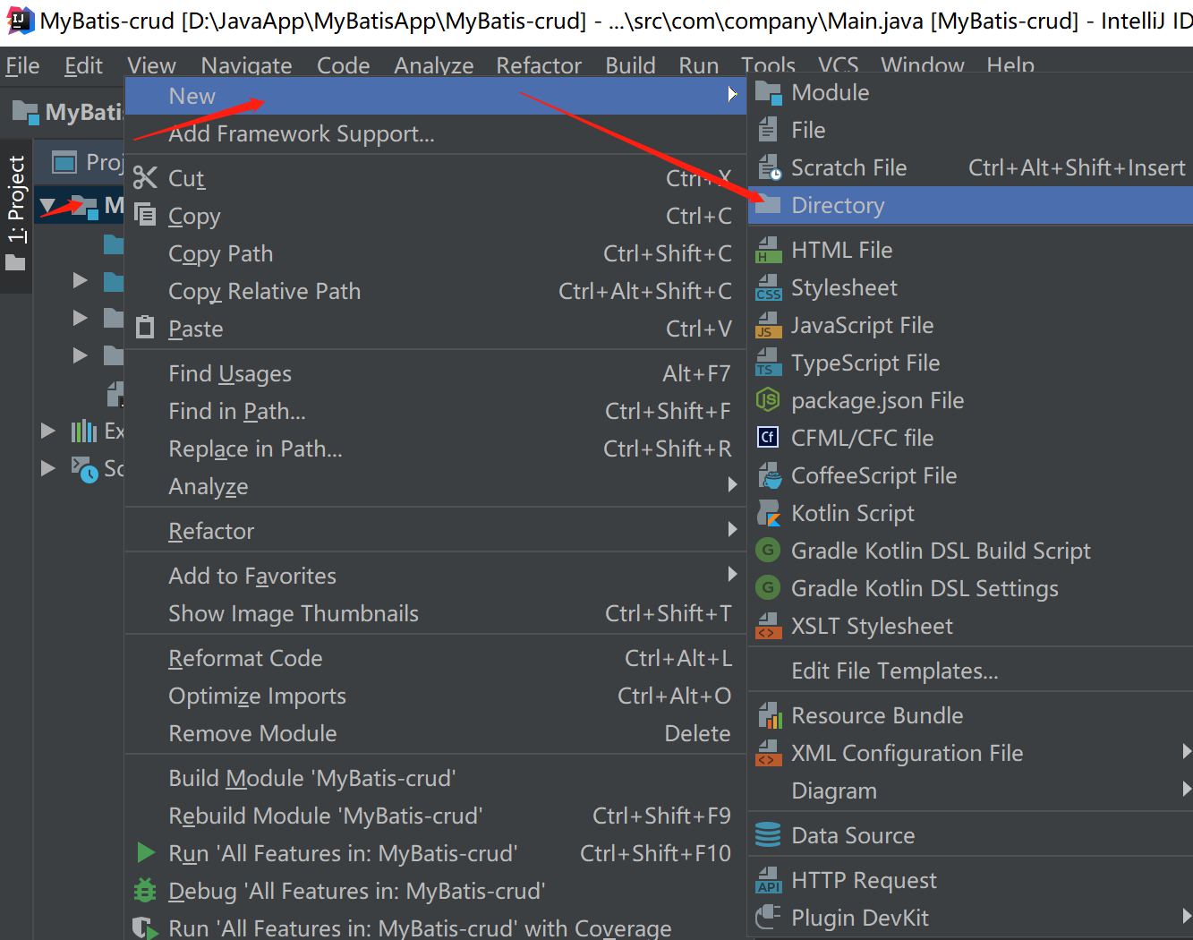
Task: Create a Resource Bundle
Action: (877, 714)
